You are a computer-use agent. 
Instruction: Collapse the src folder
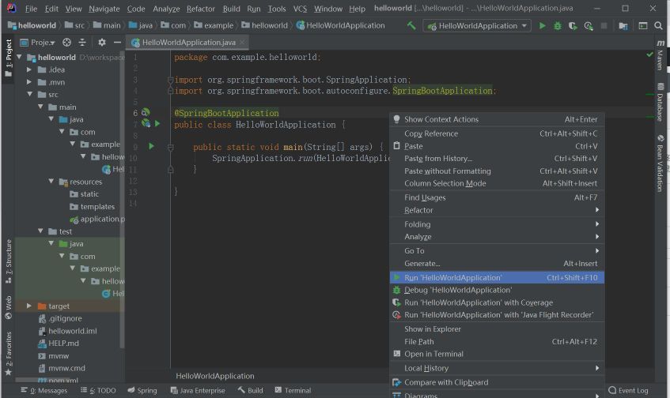tap(29, 94)
